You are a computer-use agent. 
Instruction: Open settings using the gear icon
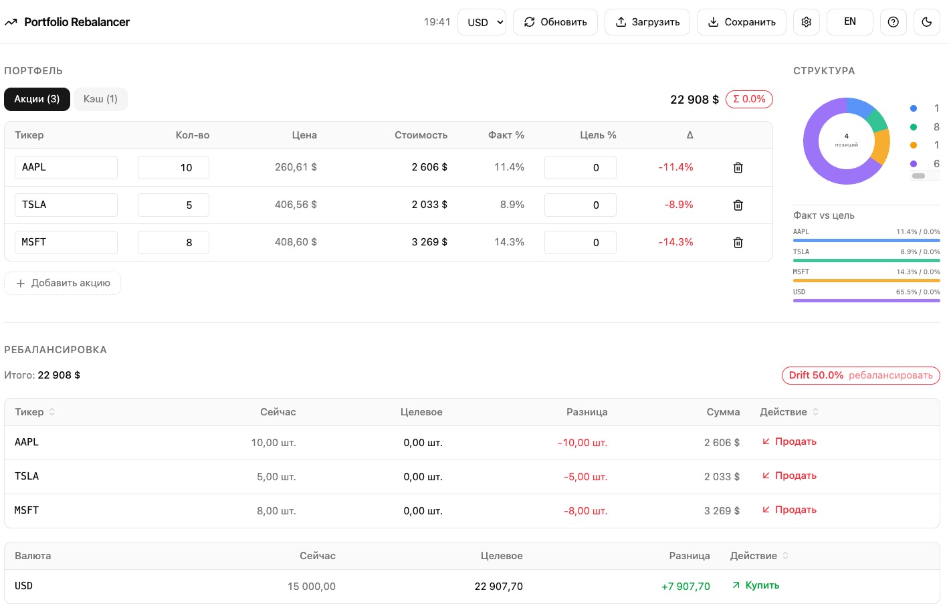point(806,21)
